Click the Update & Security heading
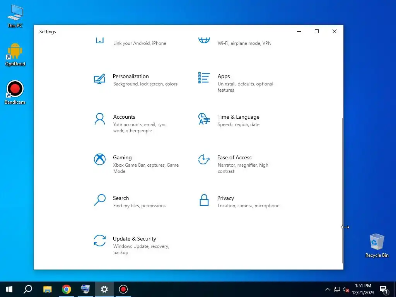This screenshot has width=396, height=297. click(x=134, y=239)
